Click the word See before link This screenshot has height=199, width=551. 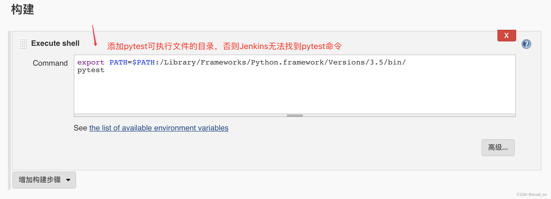[x=81, y=128]
